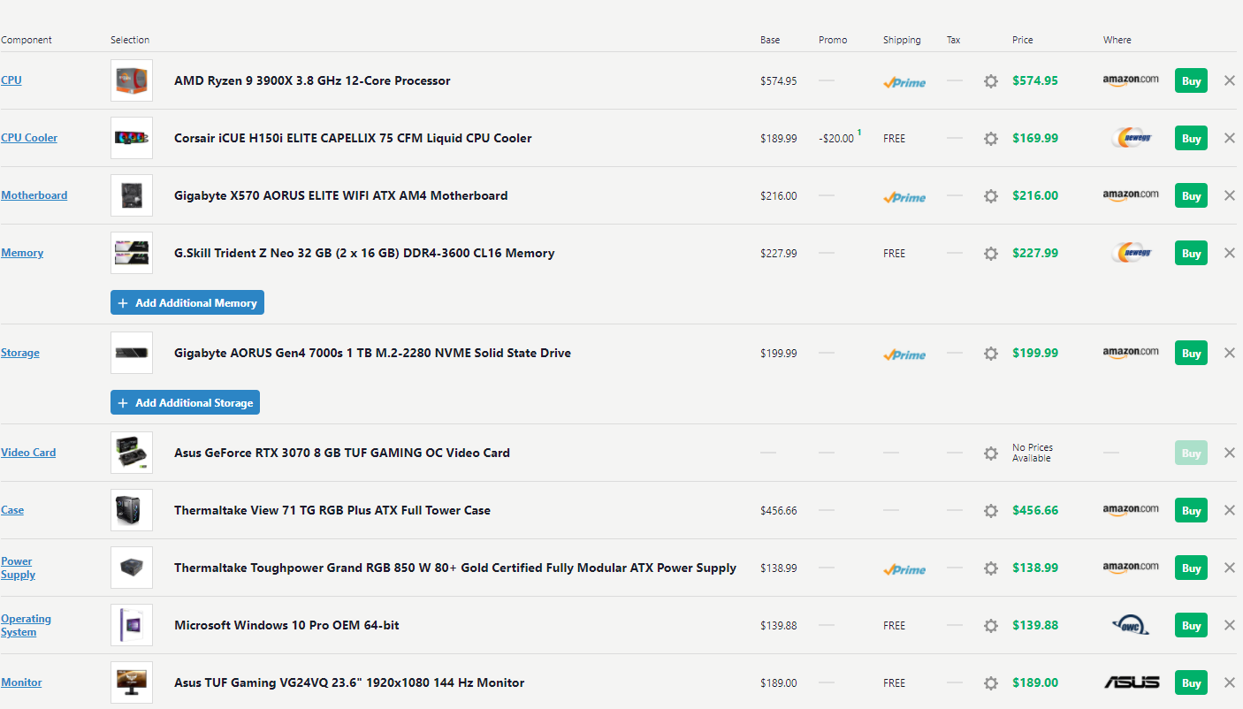Open gear options for Asus TUF monitor

tap(991, 683)
